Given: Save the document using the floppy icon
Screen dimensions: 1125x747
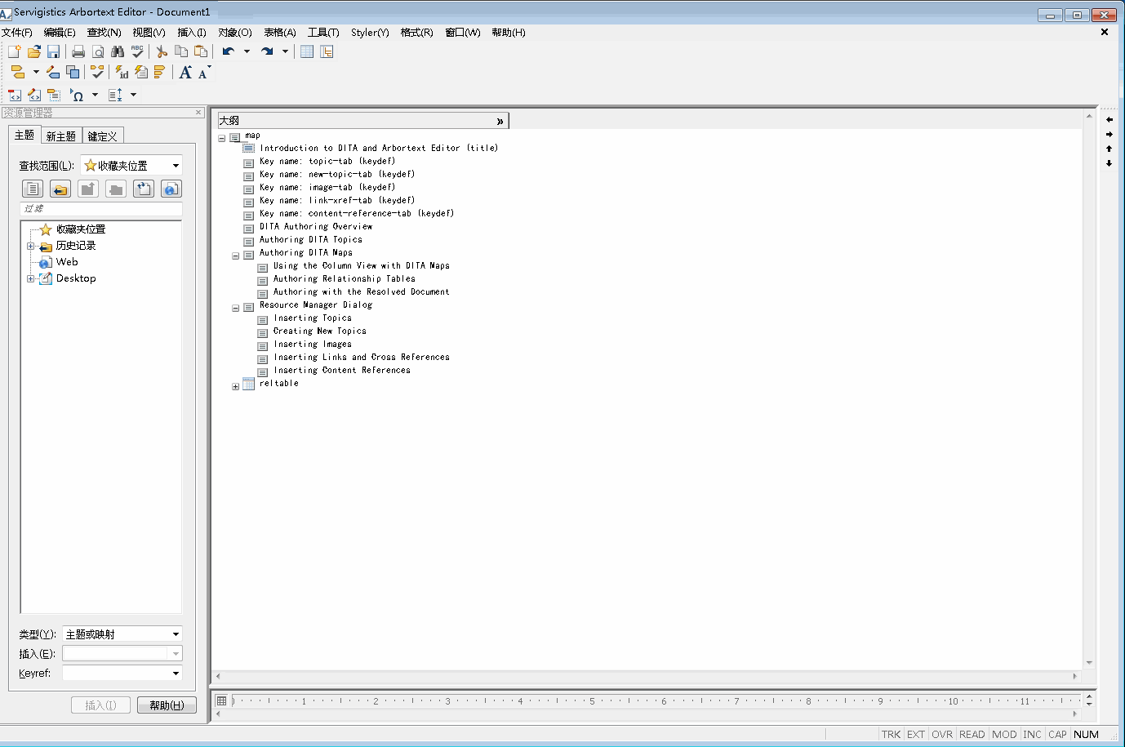Looking at the screenshot, I should (53, 51).
